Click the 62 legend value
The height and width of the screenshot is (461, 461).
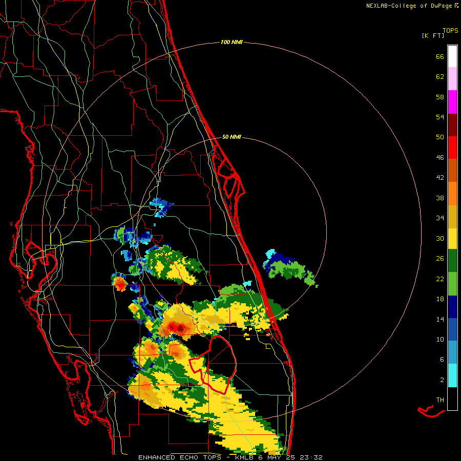pyautogui.click(x=440, y=77)
